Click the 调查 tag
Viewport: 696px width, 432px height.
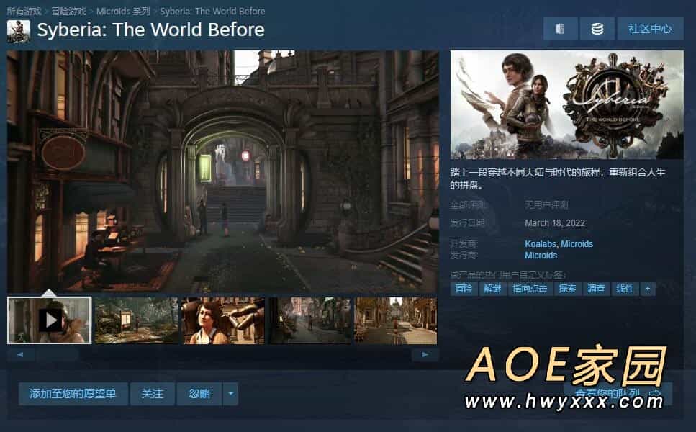pos(596,289)
